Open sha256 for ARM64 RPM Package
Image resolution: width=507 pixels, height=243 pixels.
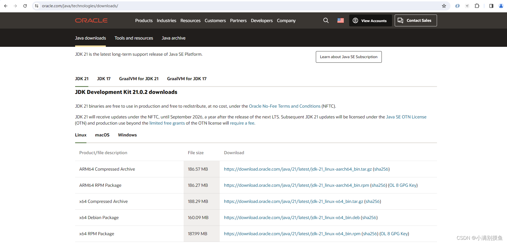(379, 185)
